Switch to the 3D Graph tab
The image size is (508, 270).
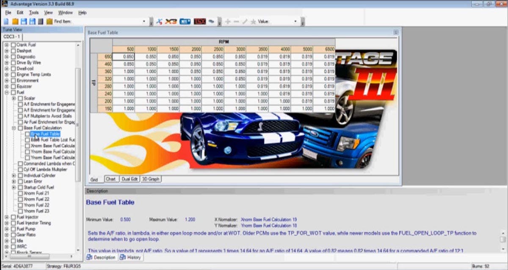point(150,179)
